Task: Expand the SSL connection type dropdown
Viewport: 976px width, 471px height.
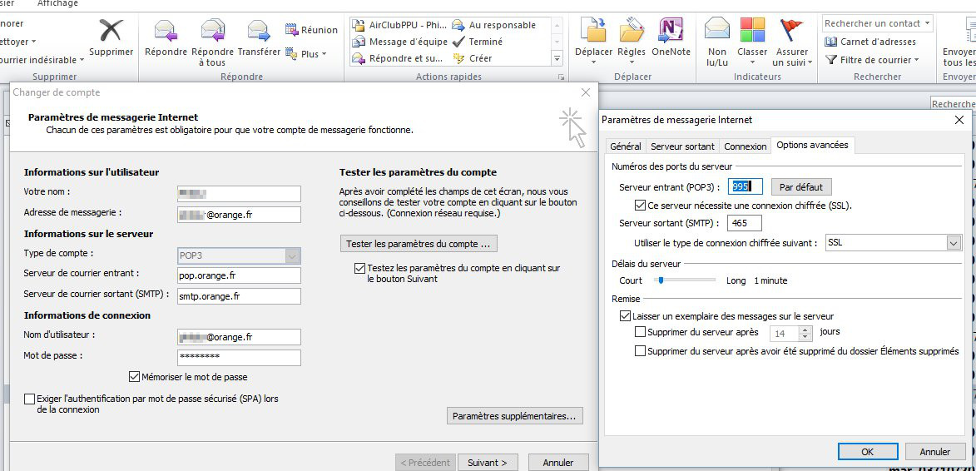Action: (x=954, y=243)
